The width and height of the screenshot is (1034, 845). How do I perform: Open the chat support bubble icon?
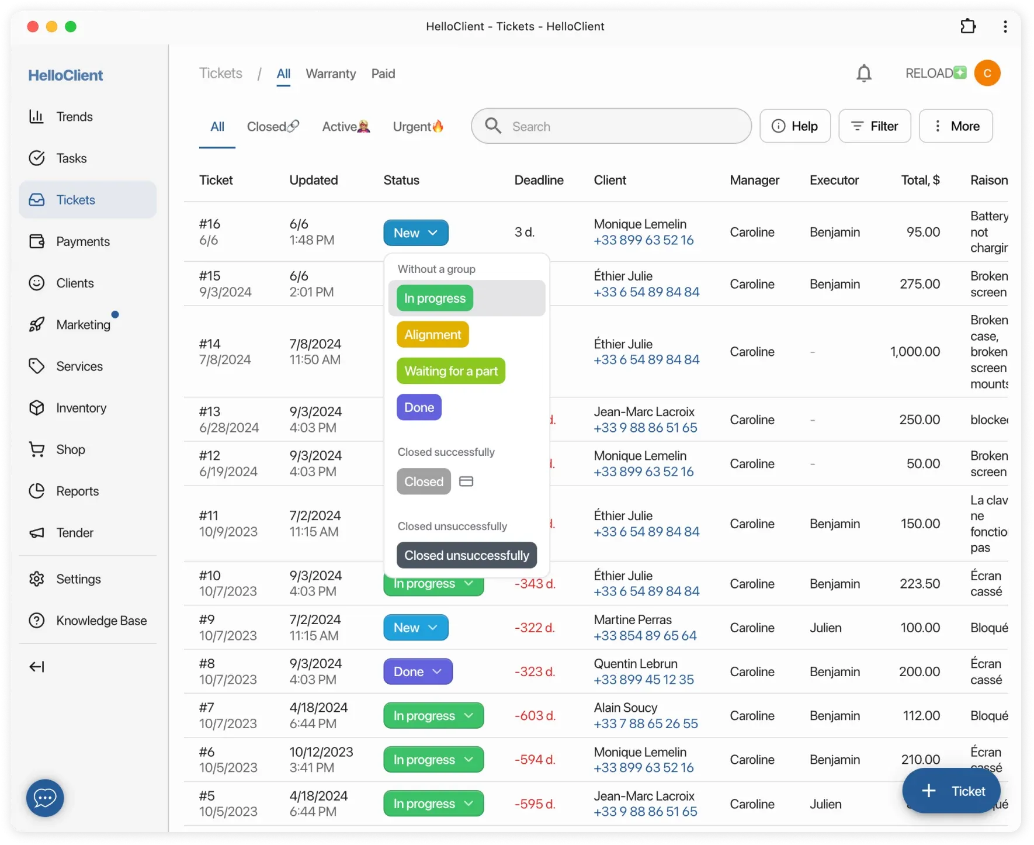pyautogui.click(x=44, y=797)
